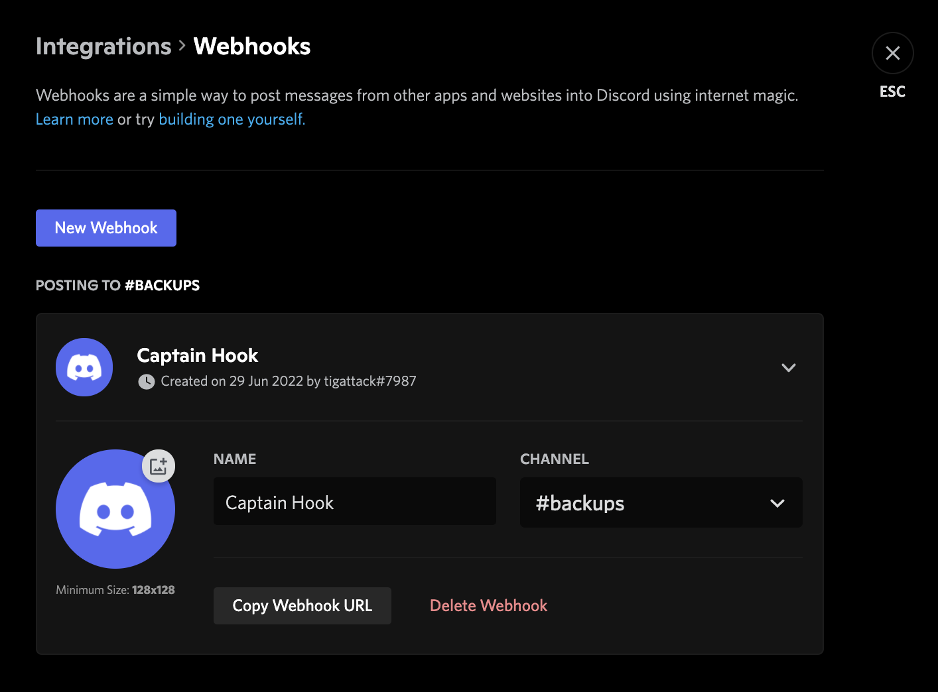The height and width of the screenshot is (692, 938).
Task: Click the building one yourself link
Action: pyautogui.click(x=230, y=119)
